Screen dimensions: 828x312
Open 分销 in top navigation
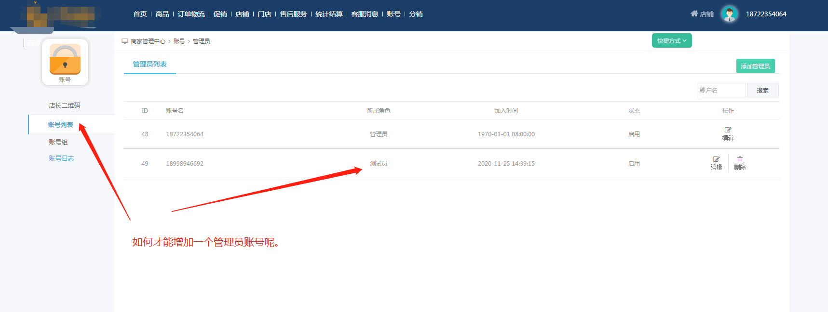416,14
